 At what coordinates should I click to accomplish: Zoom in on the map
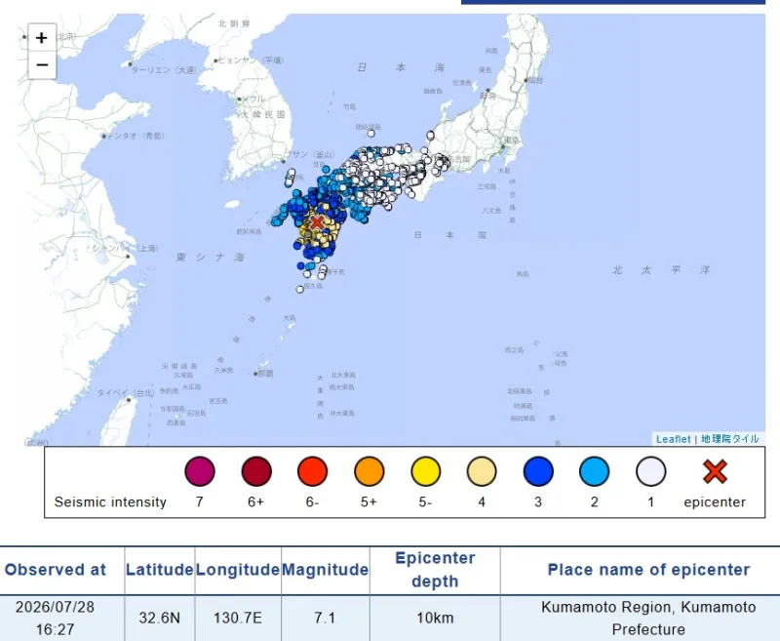[42, 38]
